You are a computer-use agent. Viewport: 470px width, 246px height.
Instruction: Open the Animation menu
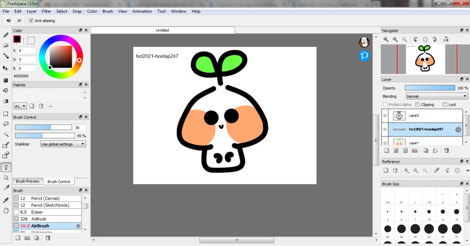142,11
